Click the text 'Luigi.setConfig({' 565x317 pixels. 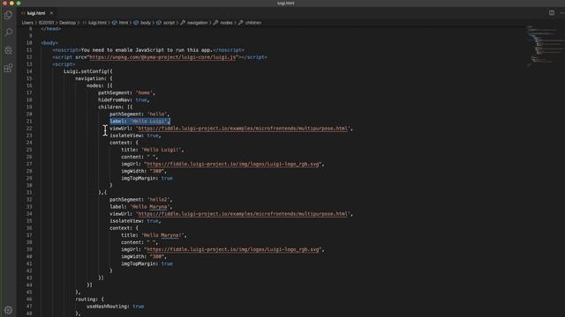click(x=88, y=71)
